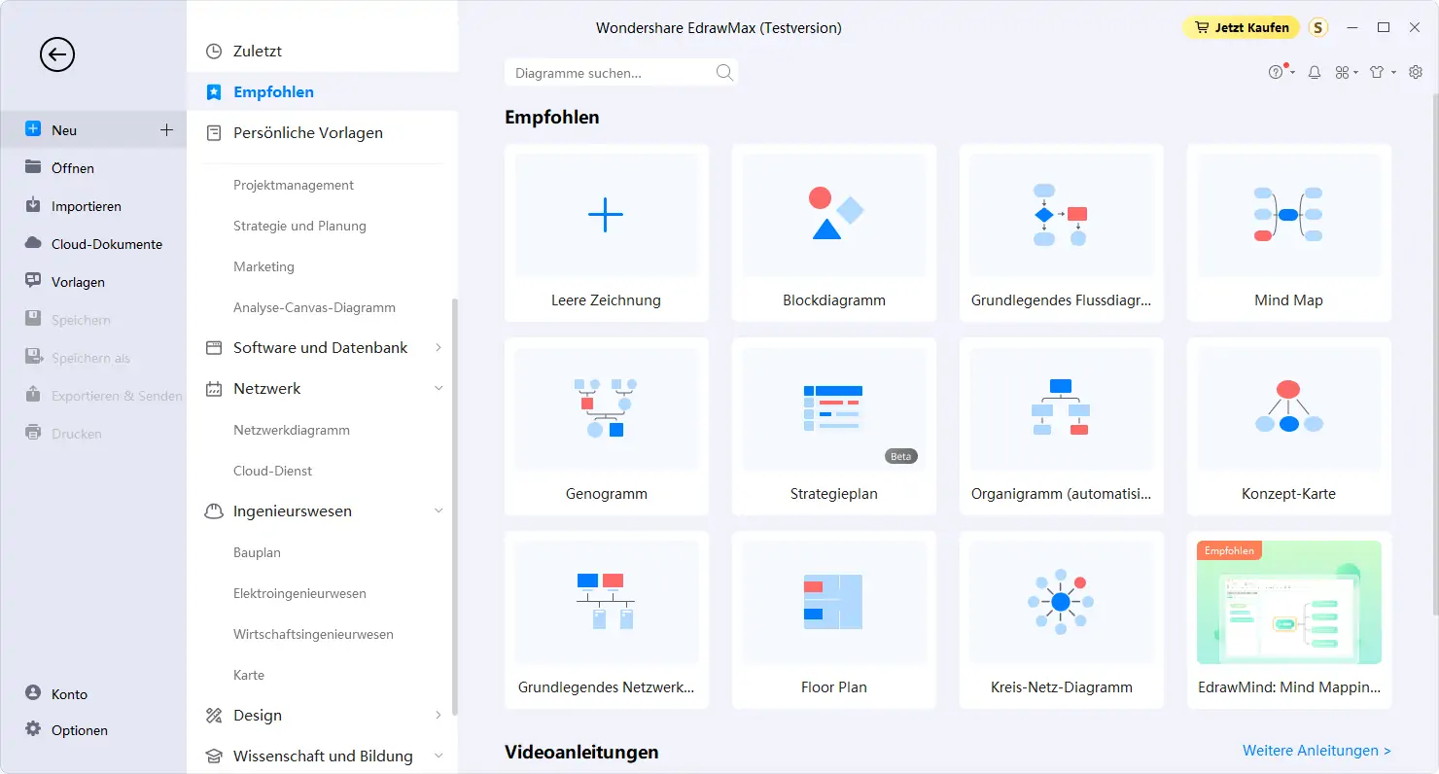
Task: Open the Mind Map template
Action: (x=1289, y=233)
